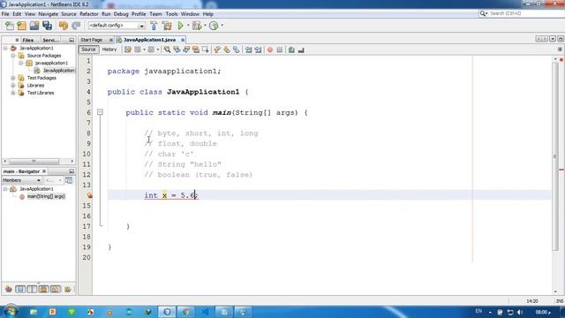Collapse the Source Packages node
565x318 pixels.
click(13, 56)
